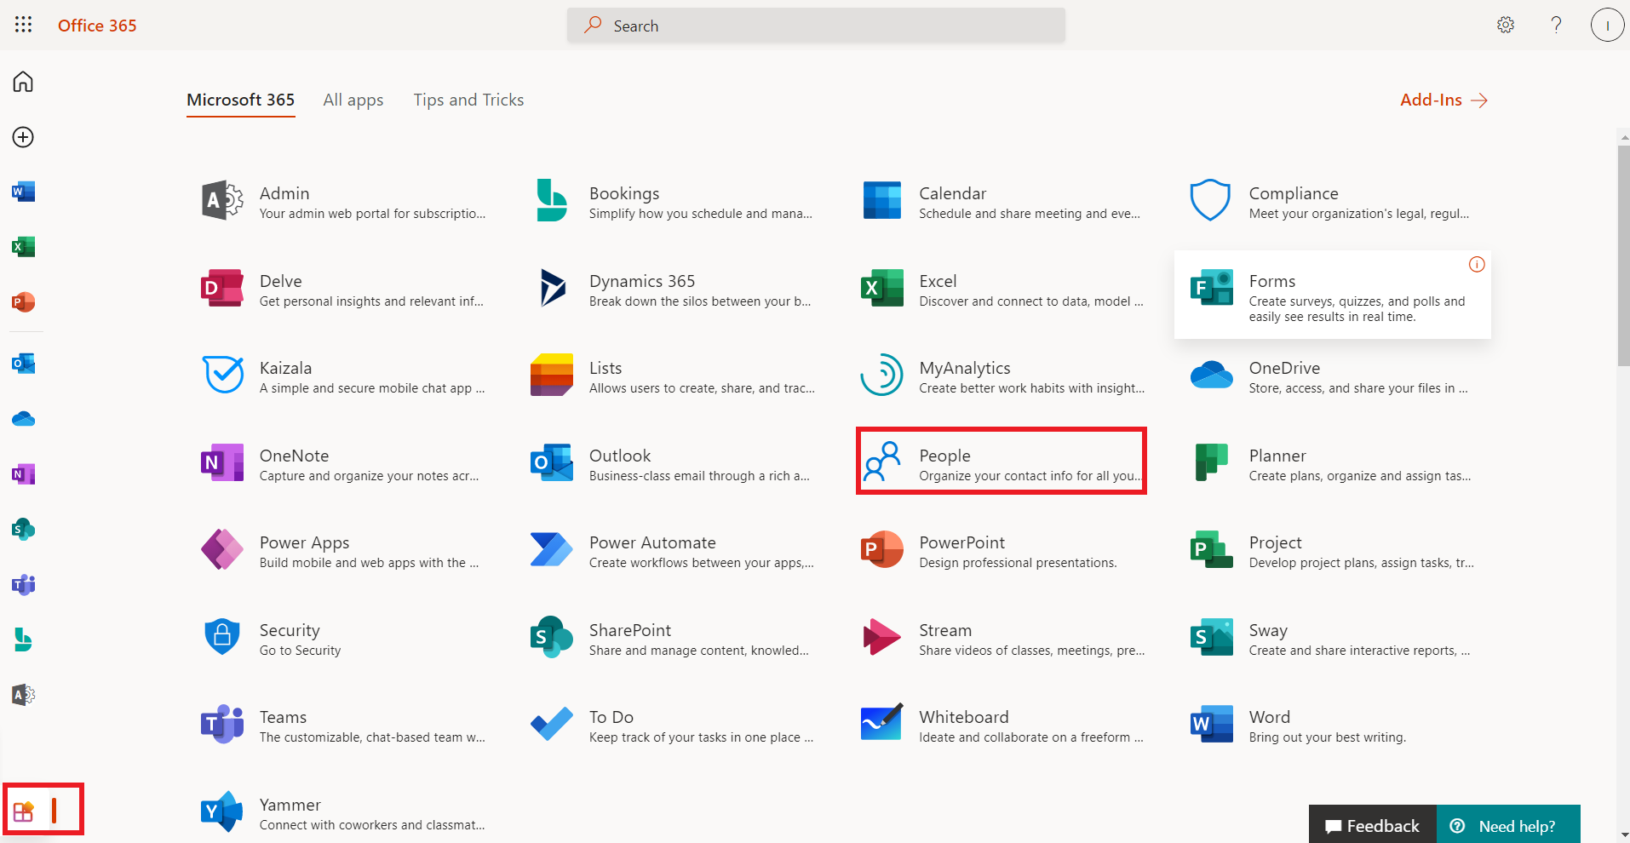The width and height of the screenshot is (1630, 843).
Task: Open the Add-Ins link
Action: coord(1443,100)
